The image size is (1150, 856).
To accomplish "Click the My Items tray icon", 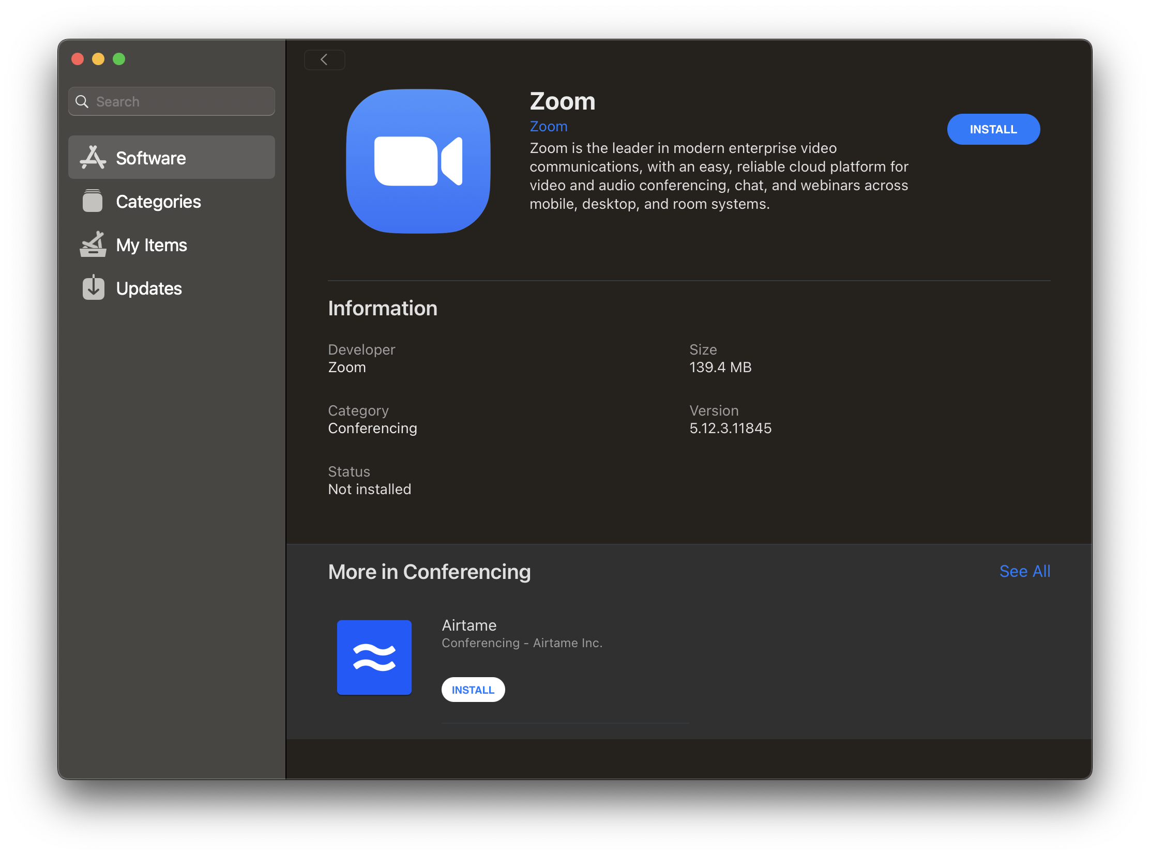I will pos(93,244).
